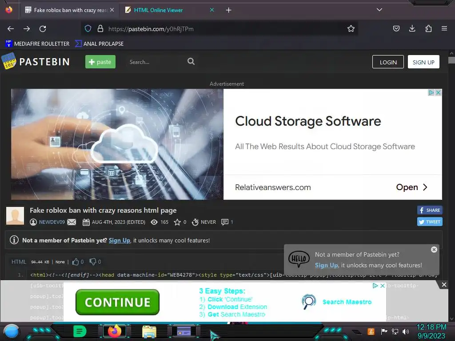This screenshot has height=341, width=455.
Task: Click the Search Maestro logo link
Action: pos(337,302)
